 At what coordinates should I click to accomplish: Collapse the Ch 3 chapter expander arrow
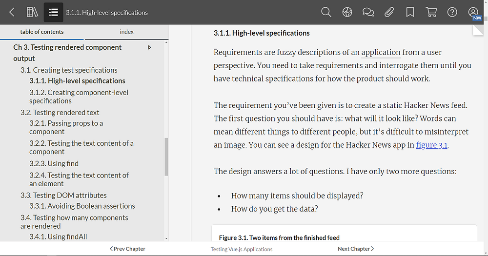(x=149, y=47)
